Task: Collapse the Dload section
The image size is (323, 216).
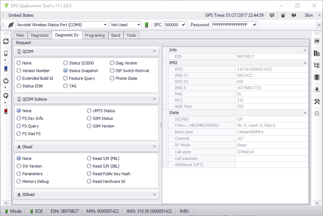Action: (x=154, y=146)
